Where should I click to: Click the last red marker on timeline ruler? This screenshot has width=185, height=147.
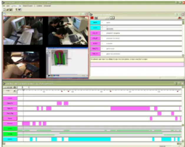click(178, 91)
